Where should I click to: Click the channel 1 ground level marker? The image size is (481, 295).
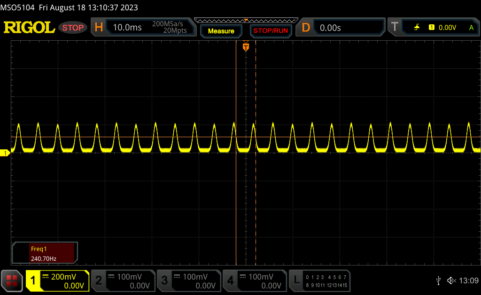tap(5, 153)
